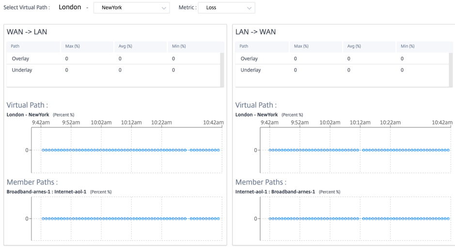The width and height of the screenshot is (455, 247).
Task: Click 9:52am tick on WAN -> LAN chart
Action: click(x=71, y=123)
